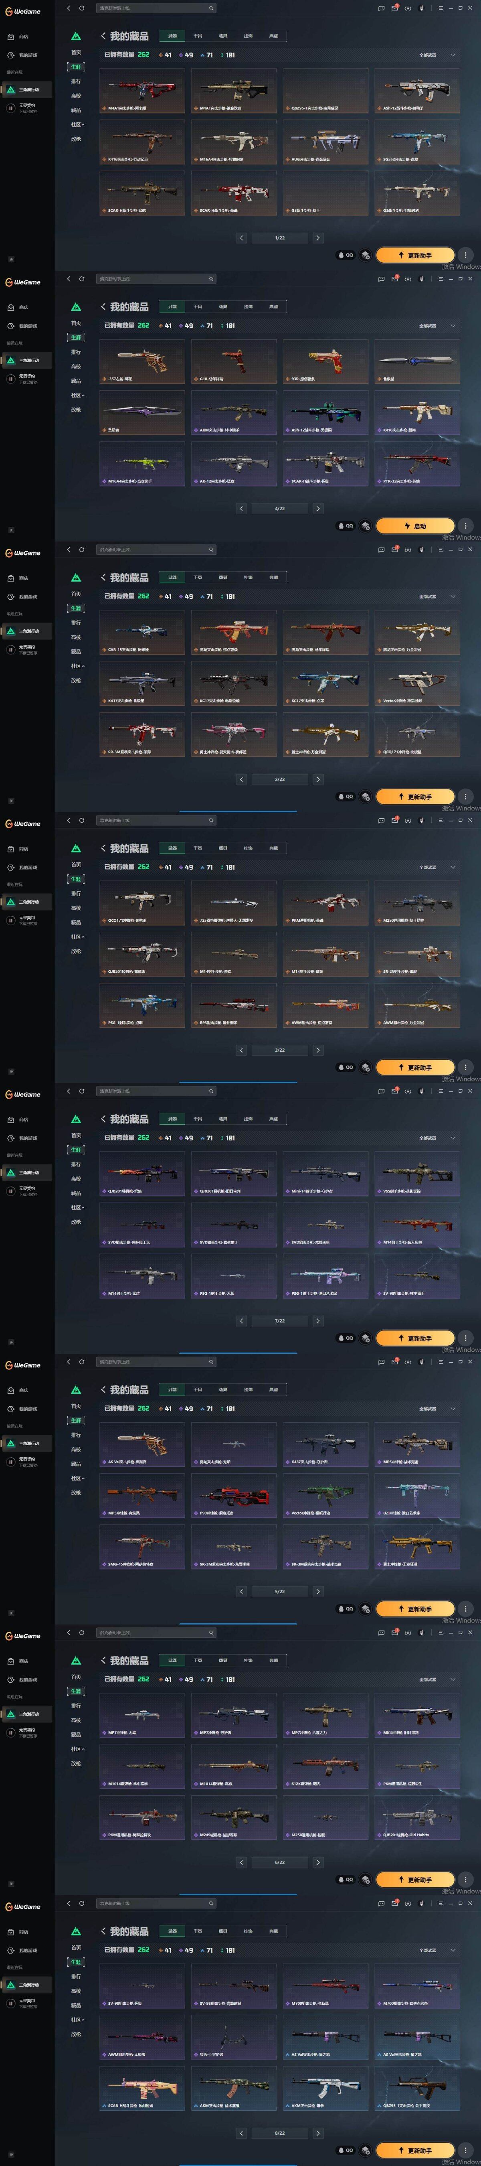
Task: Select the 三角洲行动 game entry in the 2/22 window's sidebar
Action: pyautogui.click(x=27, y=631)
